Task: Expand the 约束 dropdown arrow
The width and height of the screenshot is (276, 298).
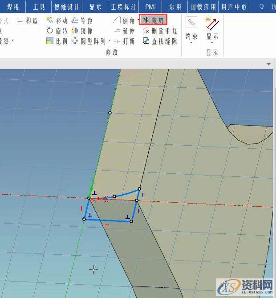Action: coord(191,43)
